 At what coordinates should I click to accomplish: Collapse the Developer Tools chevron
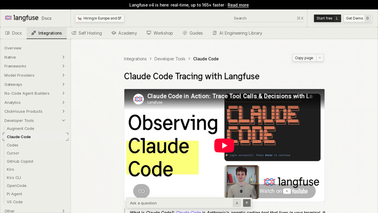pyautogui.click(x=63, y=120)
